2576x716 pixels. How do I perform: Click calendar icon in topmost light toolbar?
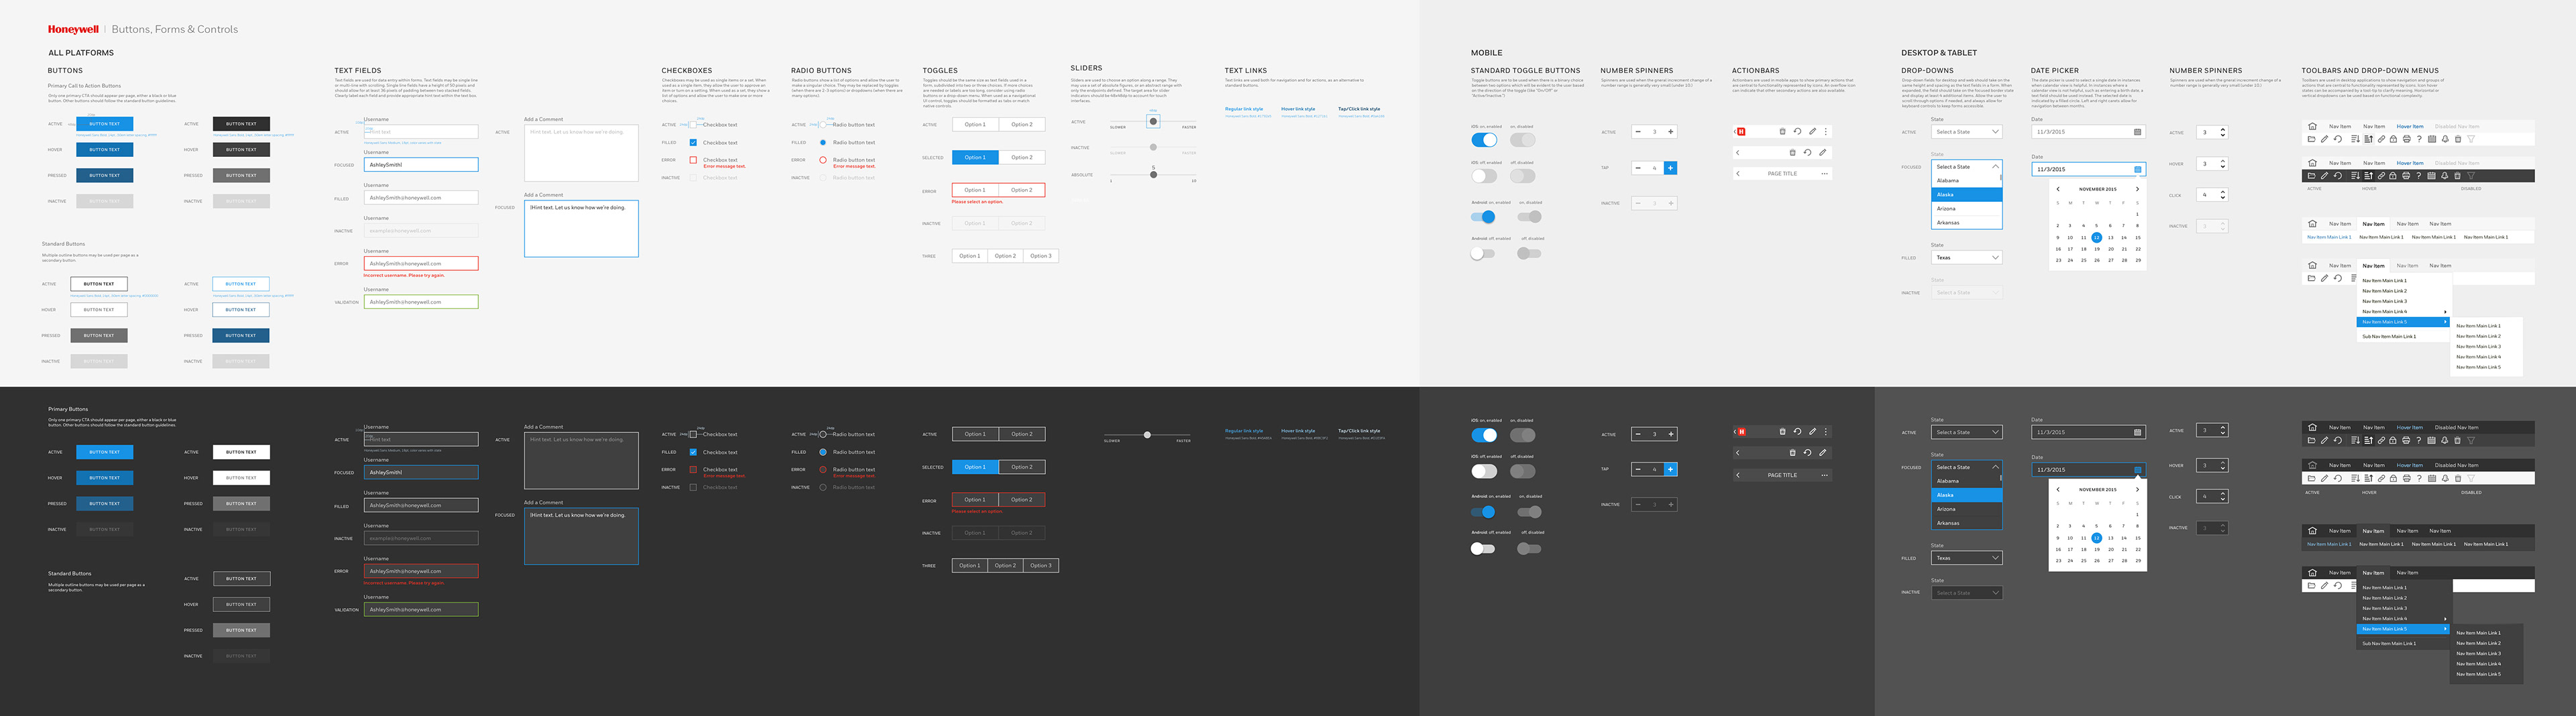point(2432,139)
